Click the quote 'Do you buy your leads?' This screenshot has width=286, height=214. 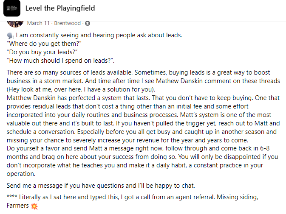(x=42, y=52)
